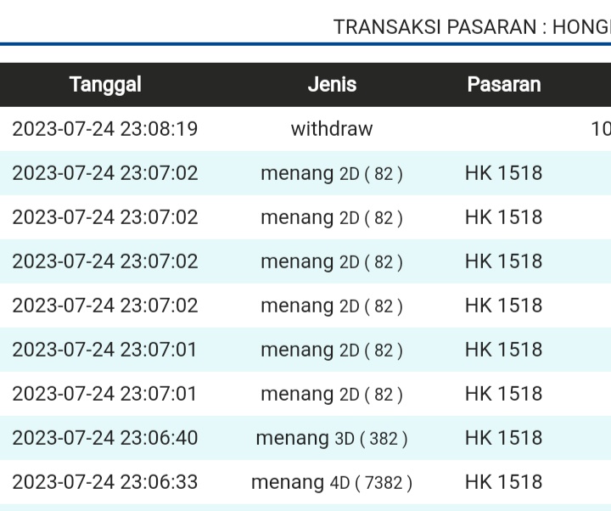This screenshot has width=611, height=511.
Task: Select the 2023-07-24 23:08:19 timestamp
Action: pyautogui.click(x=105, y=129)
